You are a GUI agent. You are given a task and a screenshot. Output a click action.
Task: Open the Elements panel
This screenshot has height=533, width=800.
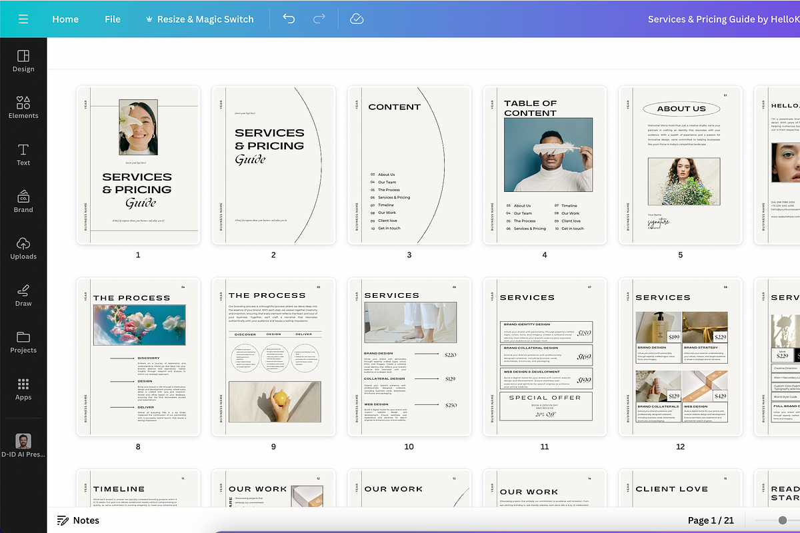(x=23, y=107)
